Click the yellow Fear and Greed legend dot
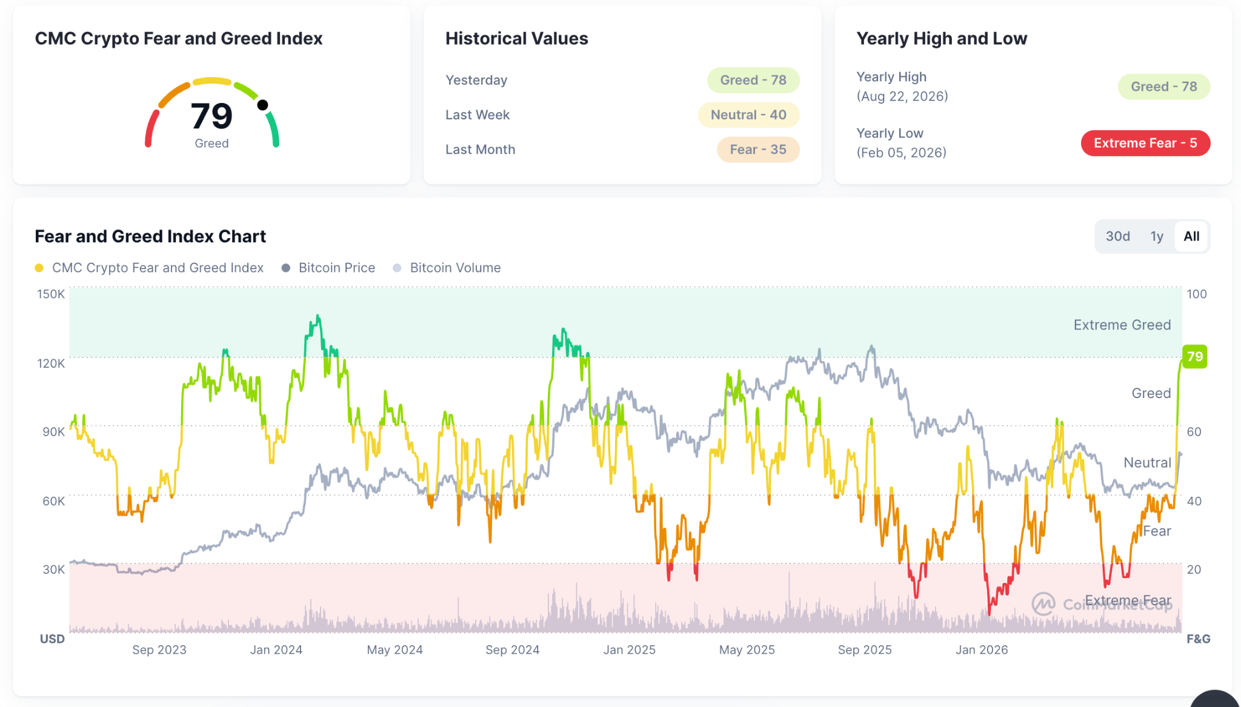 pos(39,268)
